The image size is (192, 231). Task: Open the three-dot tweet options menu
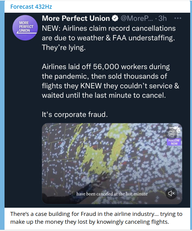[x=178, y=18]
